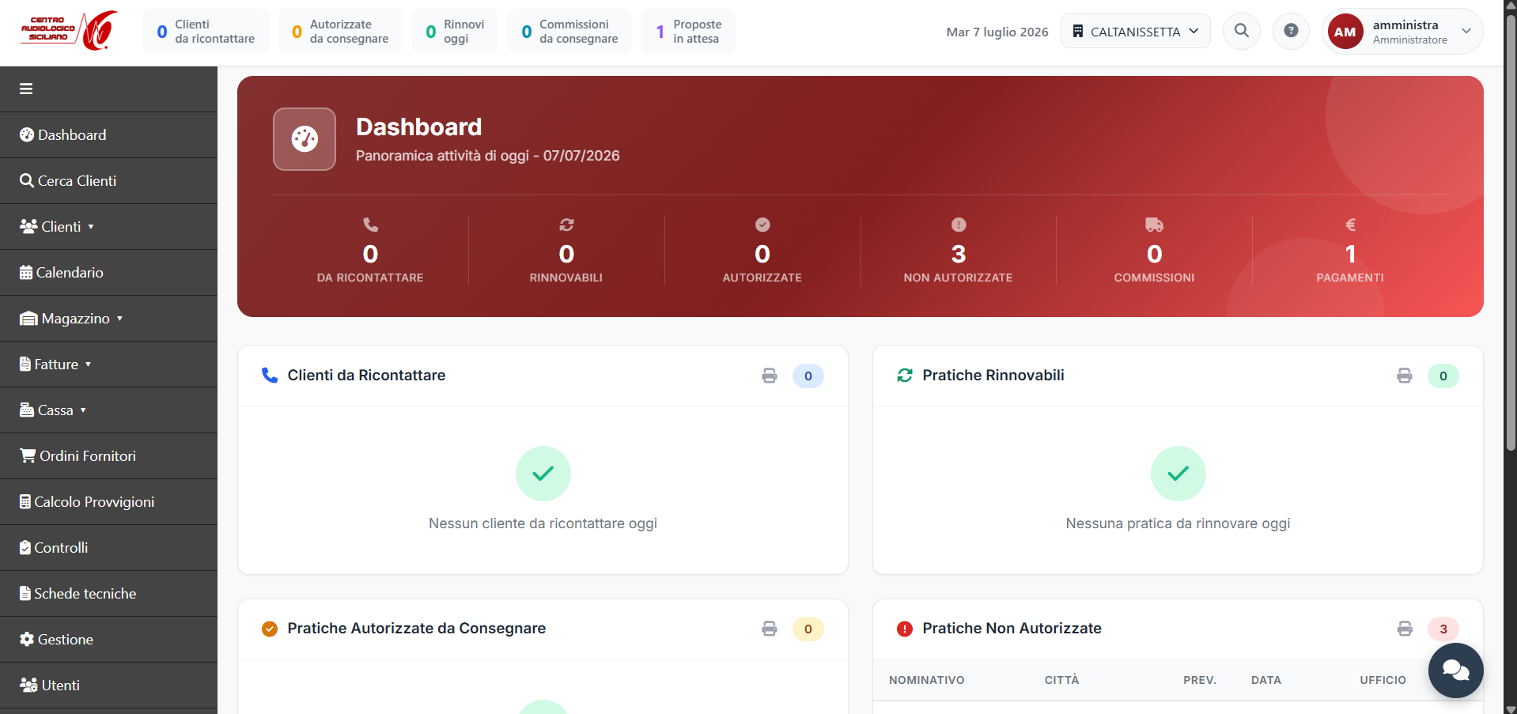
Task: Click the page vertical scrollbar thumb
Action: (1511, 232)
